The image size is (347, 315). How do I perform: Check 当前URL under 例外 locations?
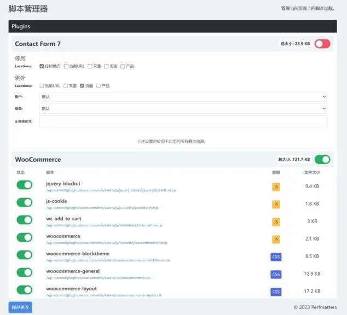(42, 85)
